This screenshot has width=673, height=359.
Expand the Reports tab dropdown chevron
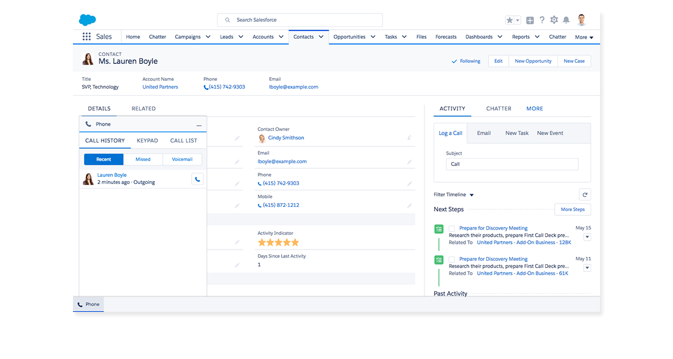537,37
